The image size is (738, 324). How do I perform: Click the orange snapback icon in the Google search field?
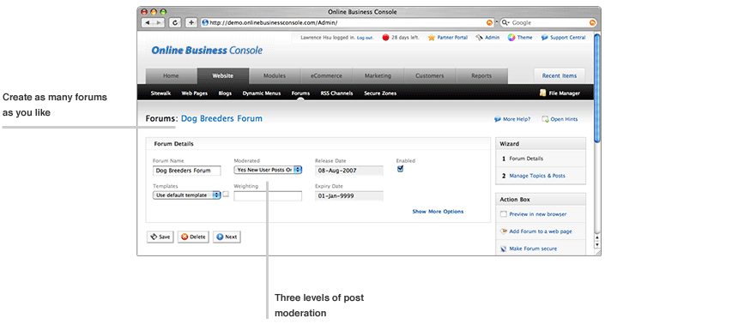pyautogui.click(x=592, y=22)
